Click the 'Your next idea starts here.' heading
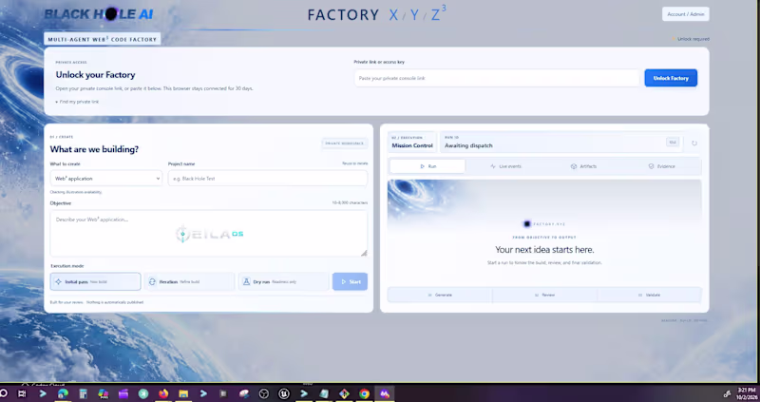The height and width of the screenshot is (402, 760). (544, 250)
